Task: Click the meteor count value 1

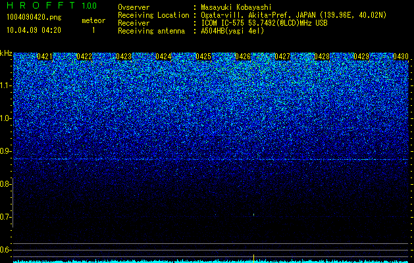Action: pyautogui.click(x=93, y=30)
